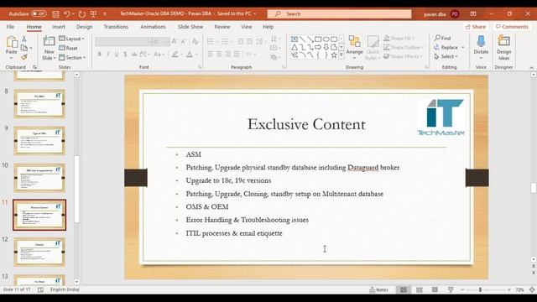
Task: Click the Cut scissors icon
Action: [x=24, y=39]
